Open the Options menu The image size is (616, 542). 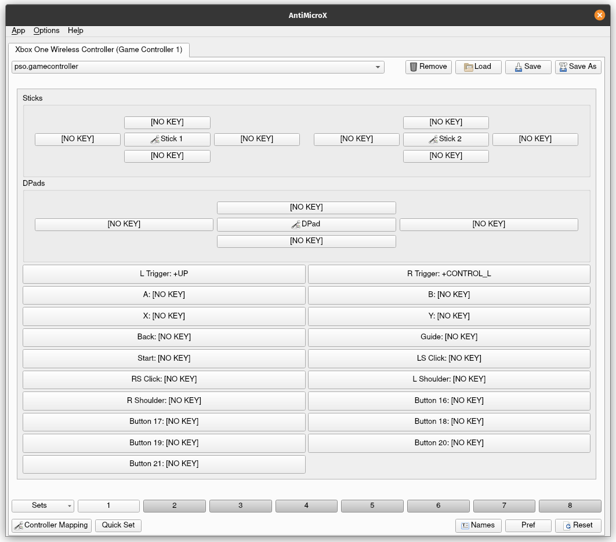point(46,31)
